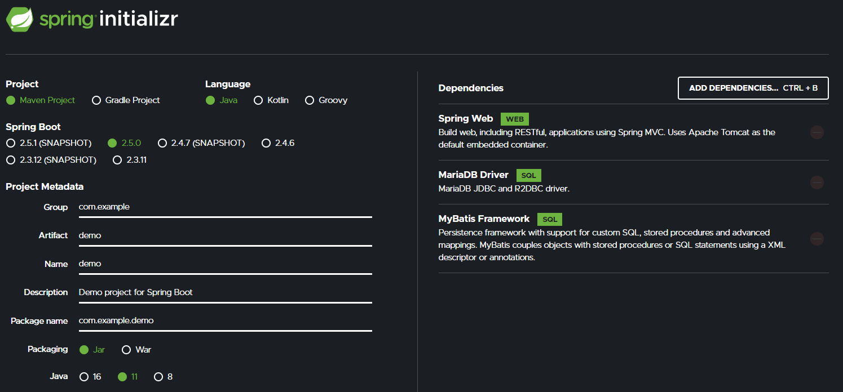Remove the MariaDB Driver dependency
The height and width of the screenshot is (392, 843).
pyautogui.click(x=816, y=182)
